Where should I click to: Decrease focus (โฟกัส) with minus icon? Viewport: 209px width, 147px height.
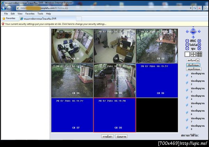[187, 45]
